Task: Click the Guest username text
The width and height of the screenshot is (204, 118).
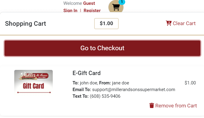Action: pyautogui.click(x=89, y=3)
